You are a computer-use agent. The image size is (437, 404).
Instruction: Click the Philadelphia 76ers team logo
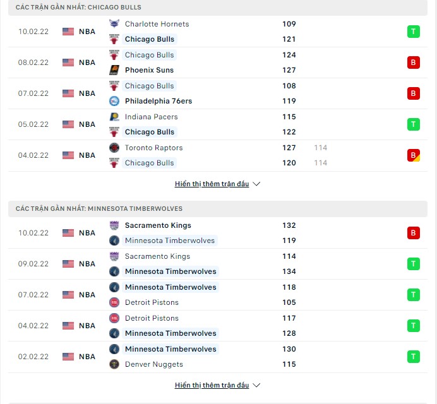114,101
